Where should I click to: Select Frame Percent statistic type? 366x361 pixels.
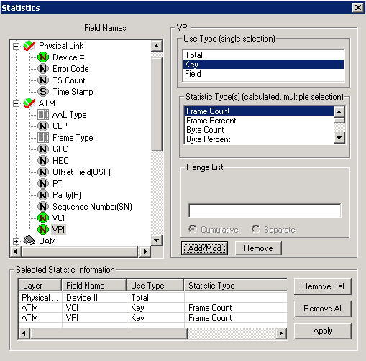260,121
